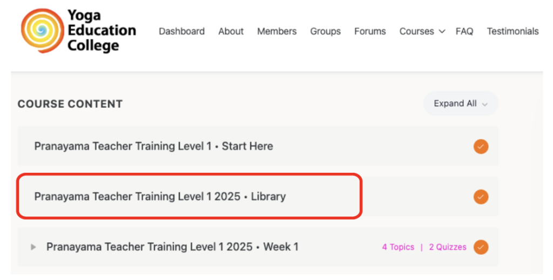This screenshot has width=553, height=280.
Task: Click the Yoga Education College spiral logo
Action: tap(43, 31)
